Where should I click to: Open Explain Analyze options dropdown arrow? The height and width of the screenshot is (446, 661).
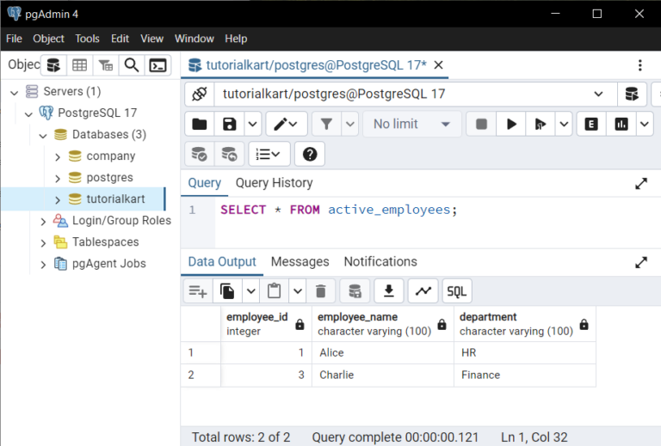coord(645,124)
